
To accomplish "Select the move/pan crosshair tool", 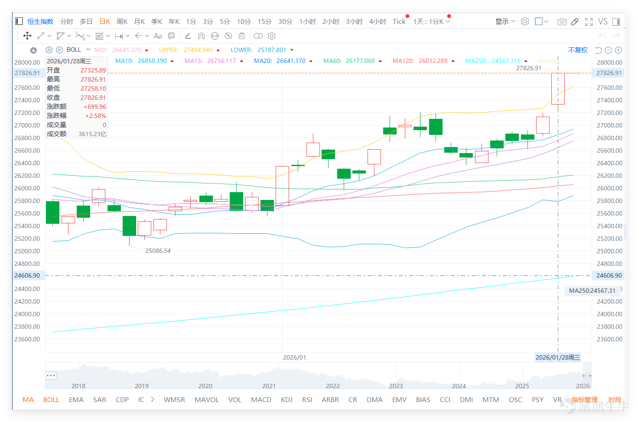I will pos(27,36).
